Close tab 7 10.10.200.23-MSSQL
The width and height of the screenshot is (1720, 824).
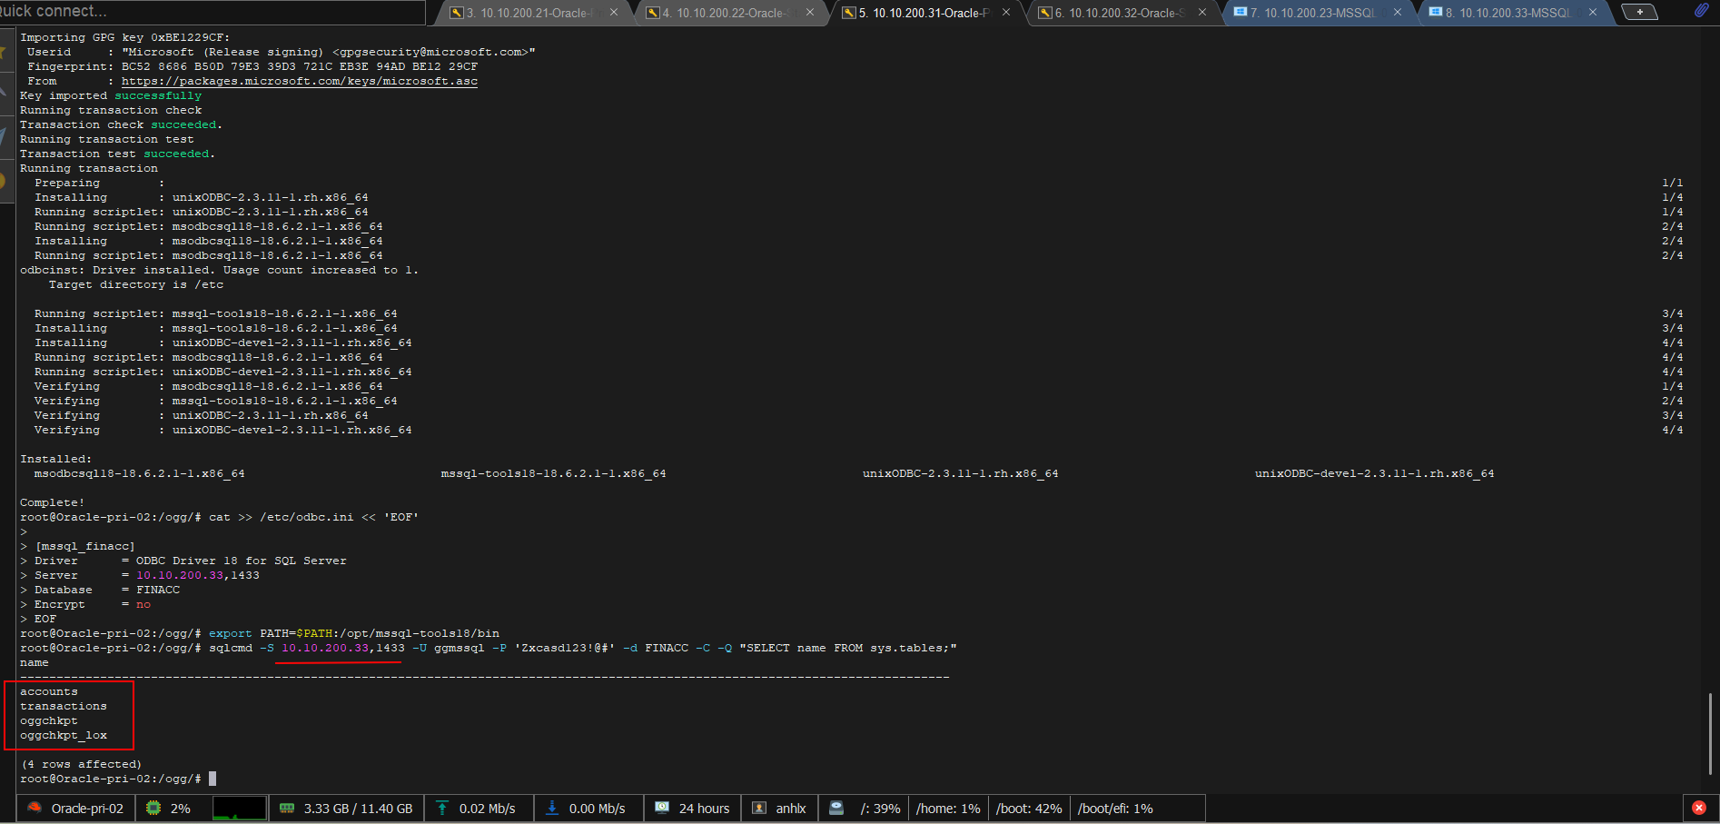point(1398,13)
